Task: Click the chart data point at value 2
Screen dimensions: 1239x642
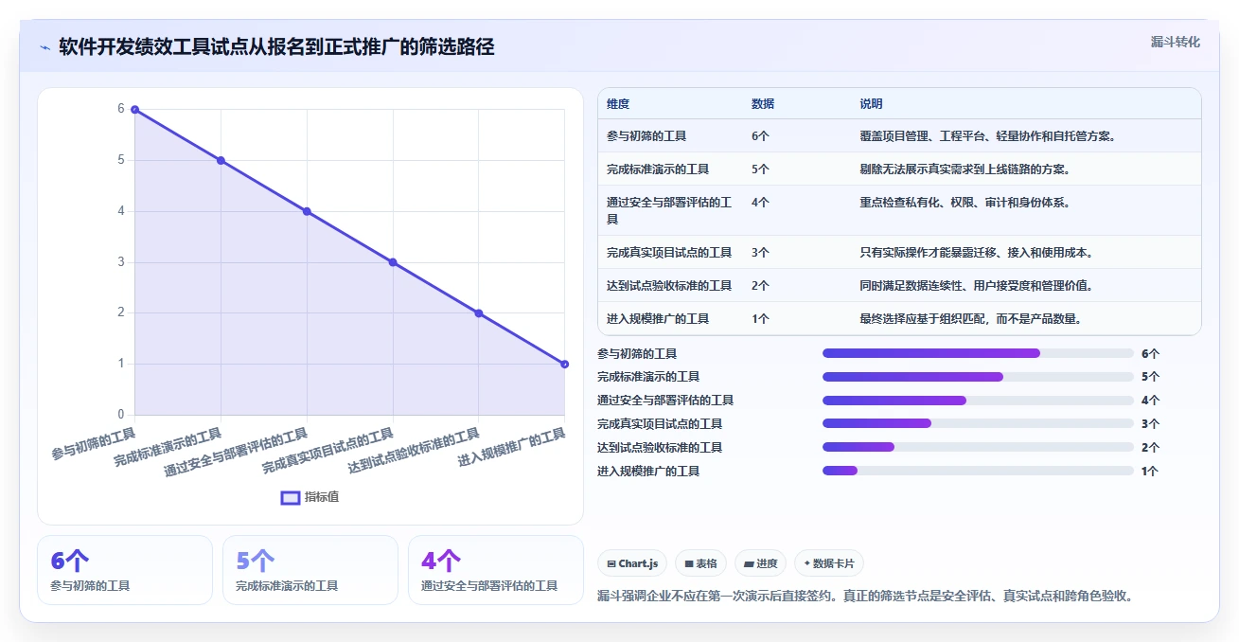Action: pos(479,313)
